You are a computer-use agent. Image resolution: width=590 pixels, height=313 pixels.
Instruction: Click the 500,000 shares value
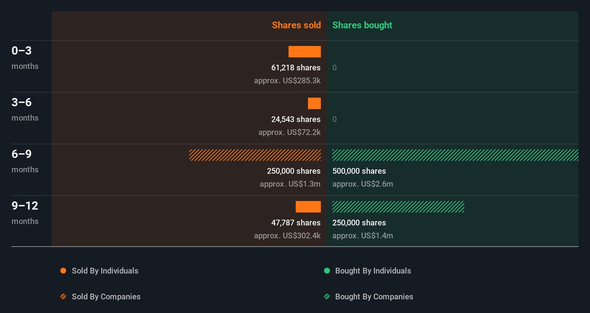(359, 171)
